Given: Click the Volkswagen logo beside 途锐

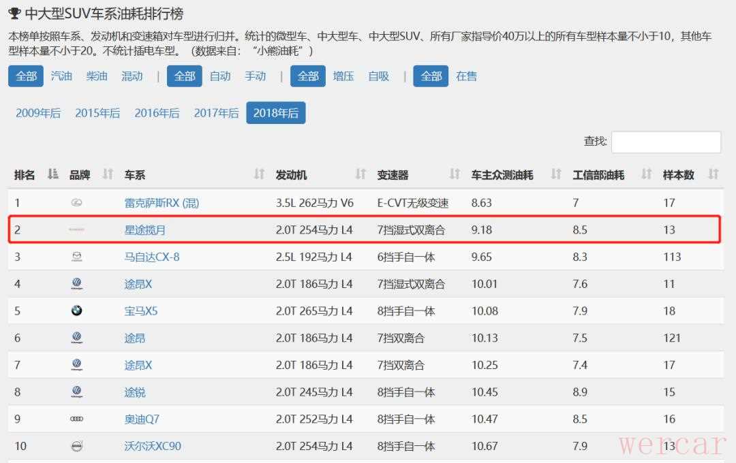Looking at the screenshot, I should pyautogui.click(x=76, y=392).
